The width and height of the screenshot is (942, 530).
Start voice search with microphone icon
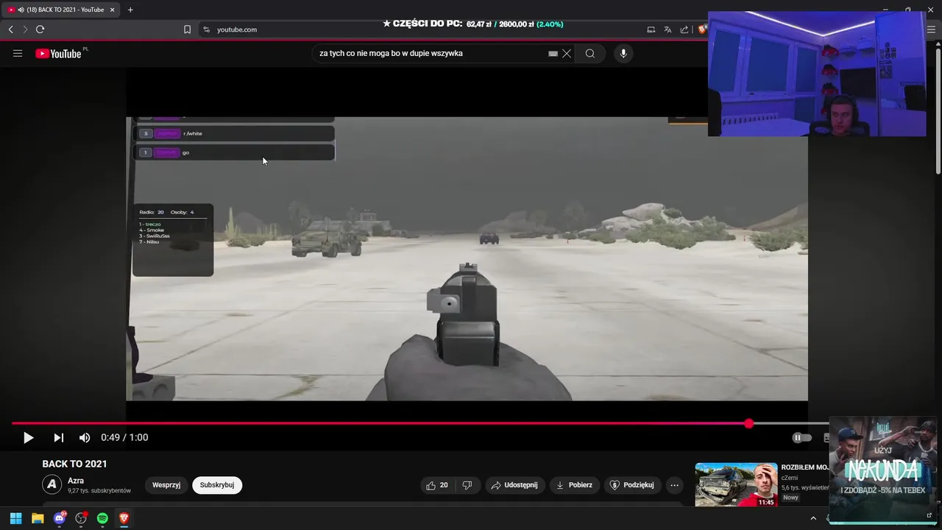pos(623,53)
